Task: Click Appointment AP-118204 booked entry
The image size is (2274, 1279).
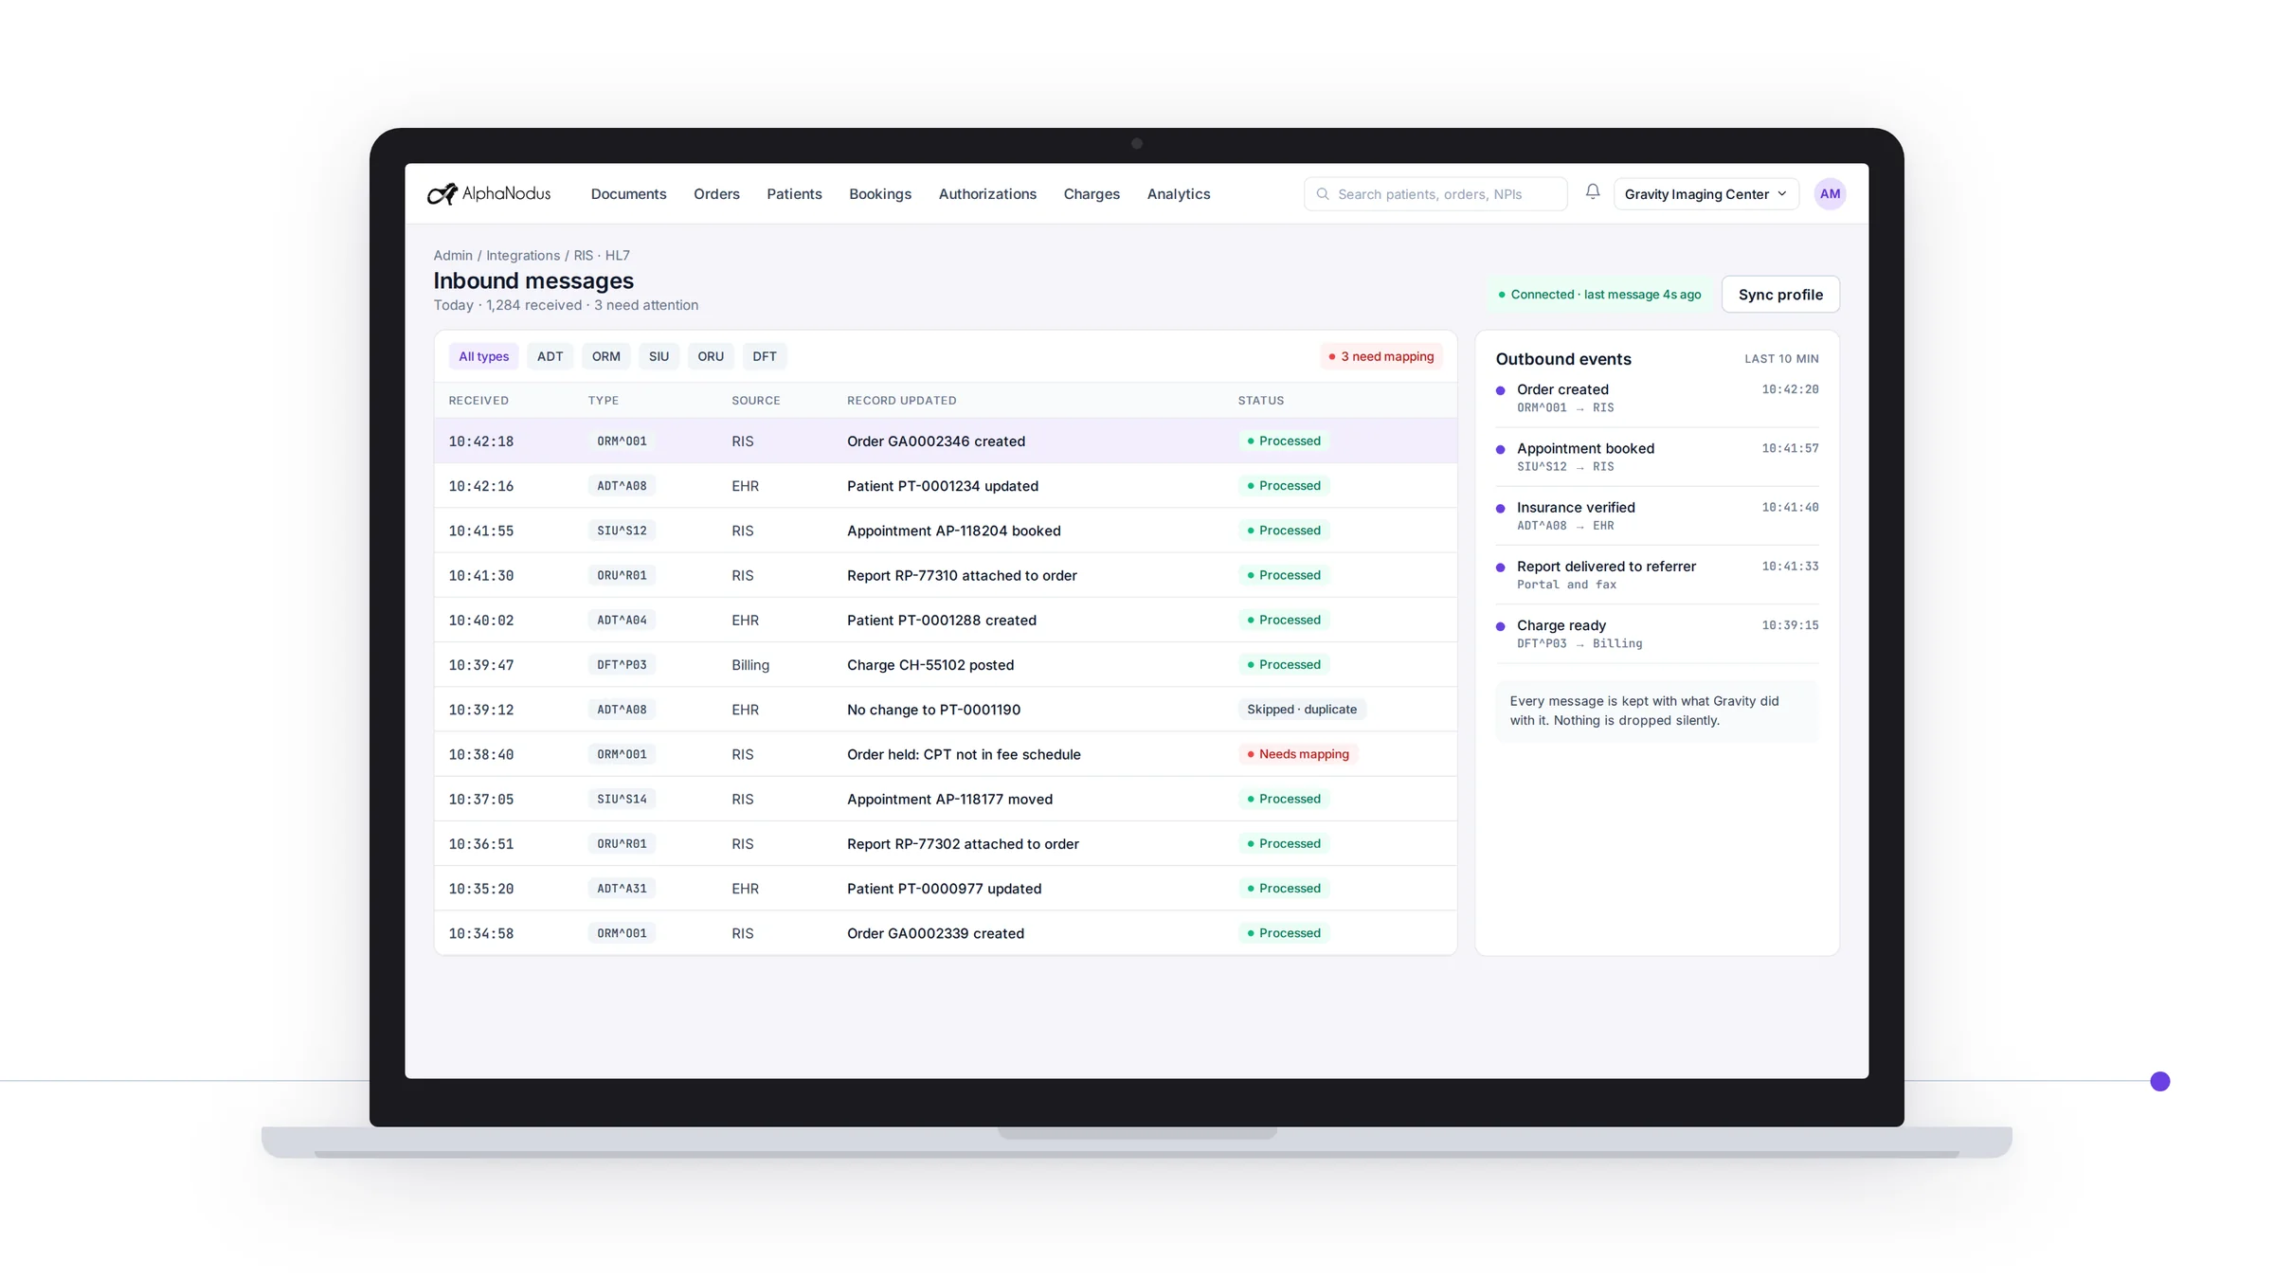Action: click(x=945, y=531)
